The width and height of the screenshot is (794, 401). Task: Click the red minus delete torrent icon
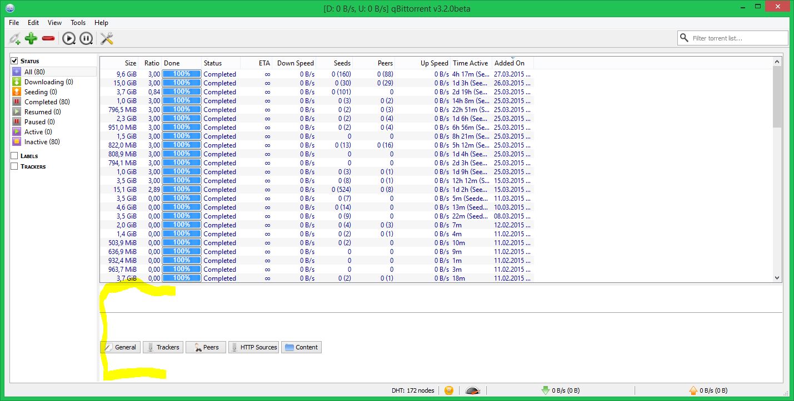[48, 38]
